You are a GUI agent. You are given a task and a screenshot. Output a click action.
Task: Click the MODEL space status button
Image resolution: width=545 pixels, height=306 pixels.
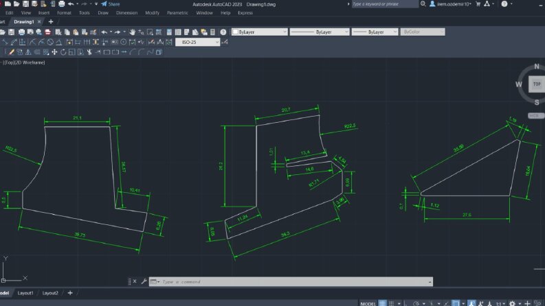(x=368, y=303)
